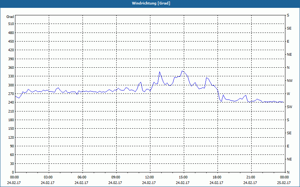Select the 180 y-axis value

click(x=11, y=120)
